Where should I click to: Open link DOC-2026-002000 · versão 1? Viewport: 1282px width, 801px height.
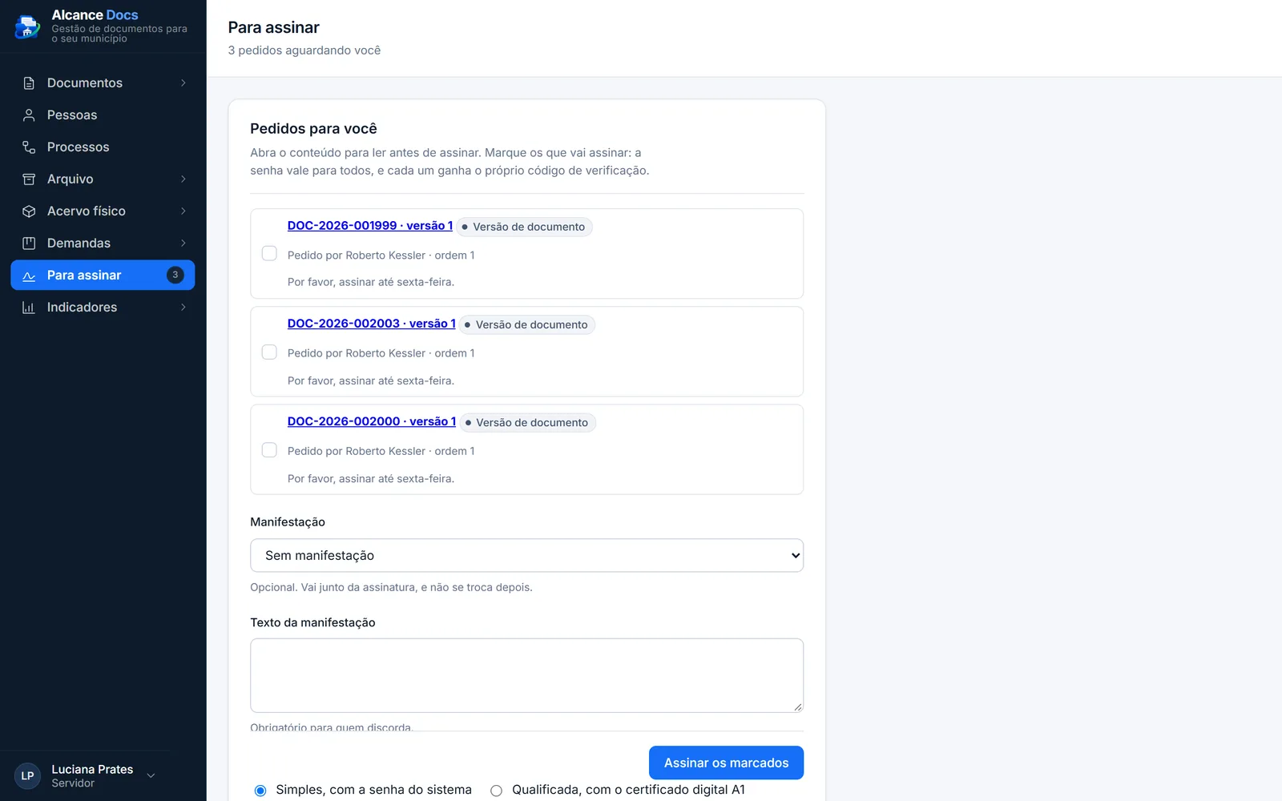click(x=372, y=421)
